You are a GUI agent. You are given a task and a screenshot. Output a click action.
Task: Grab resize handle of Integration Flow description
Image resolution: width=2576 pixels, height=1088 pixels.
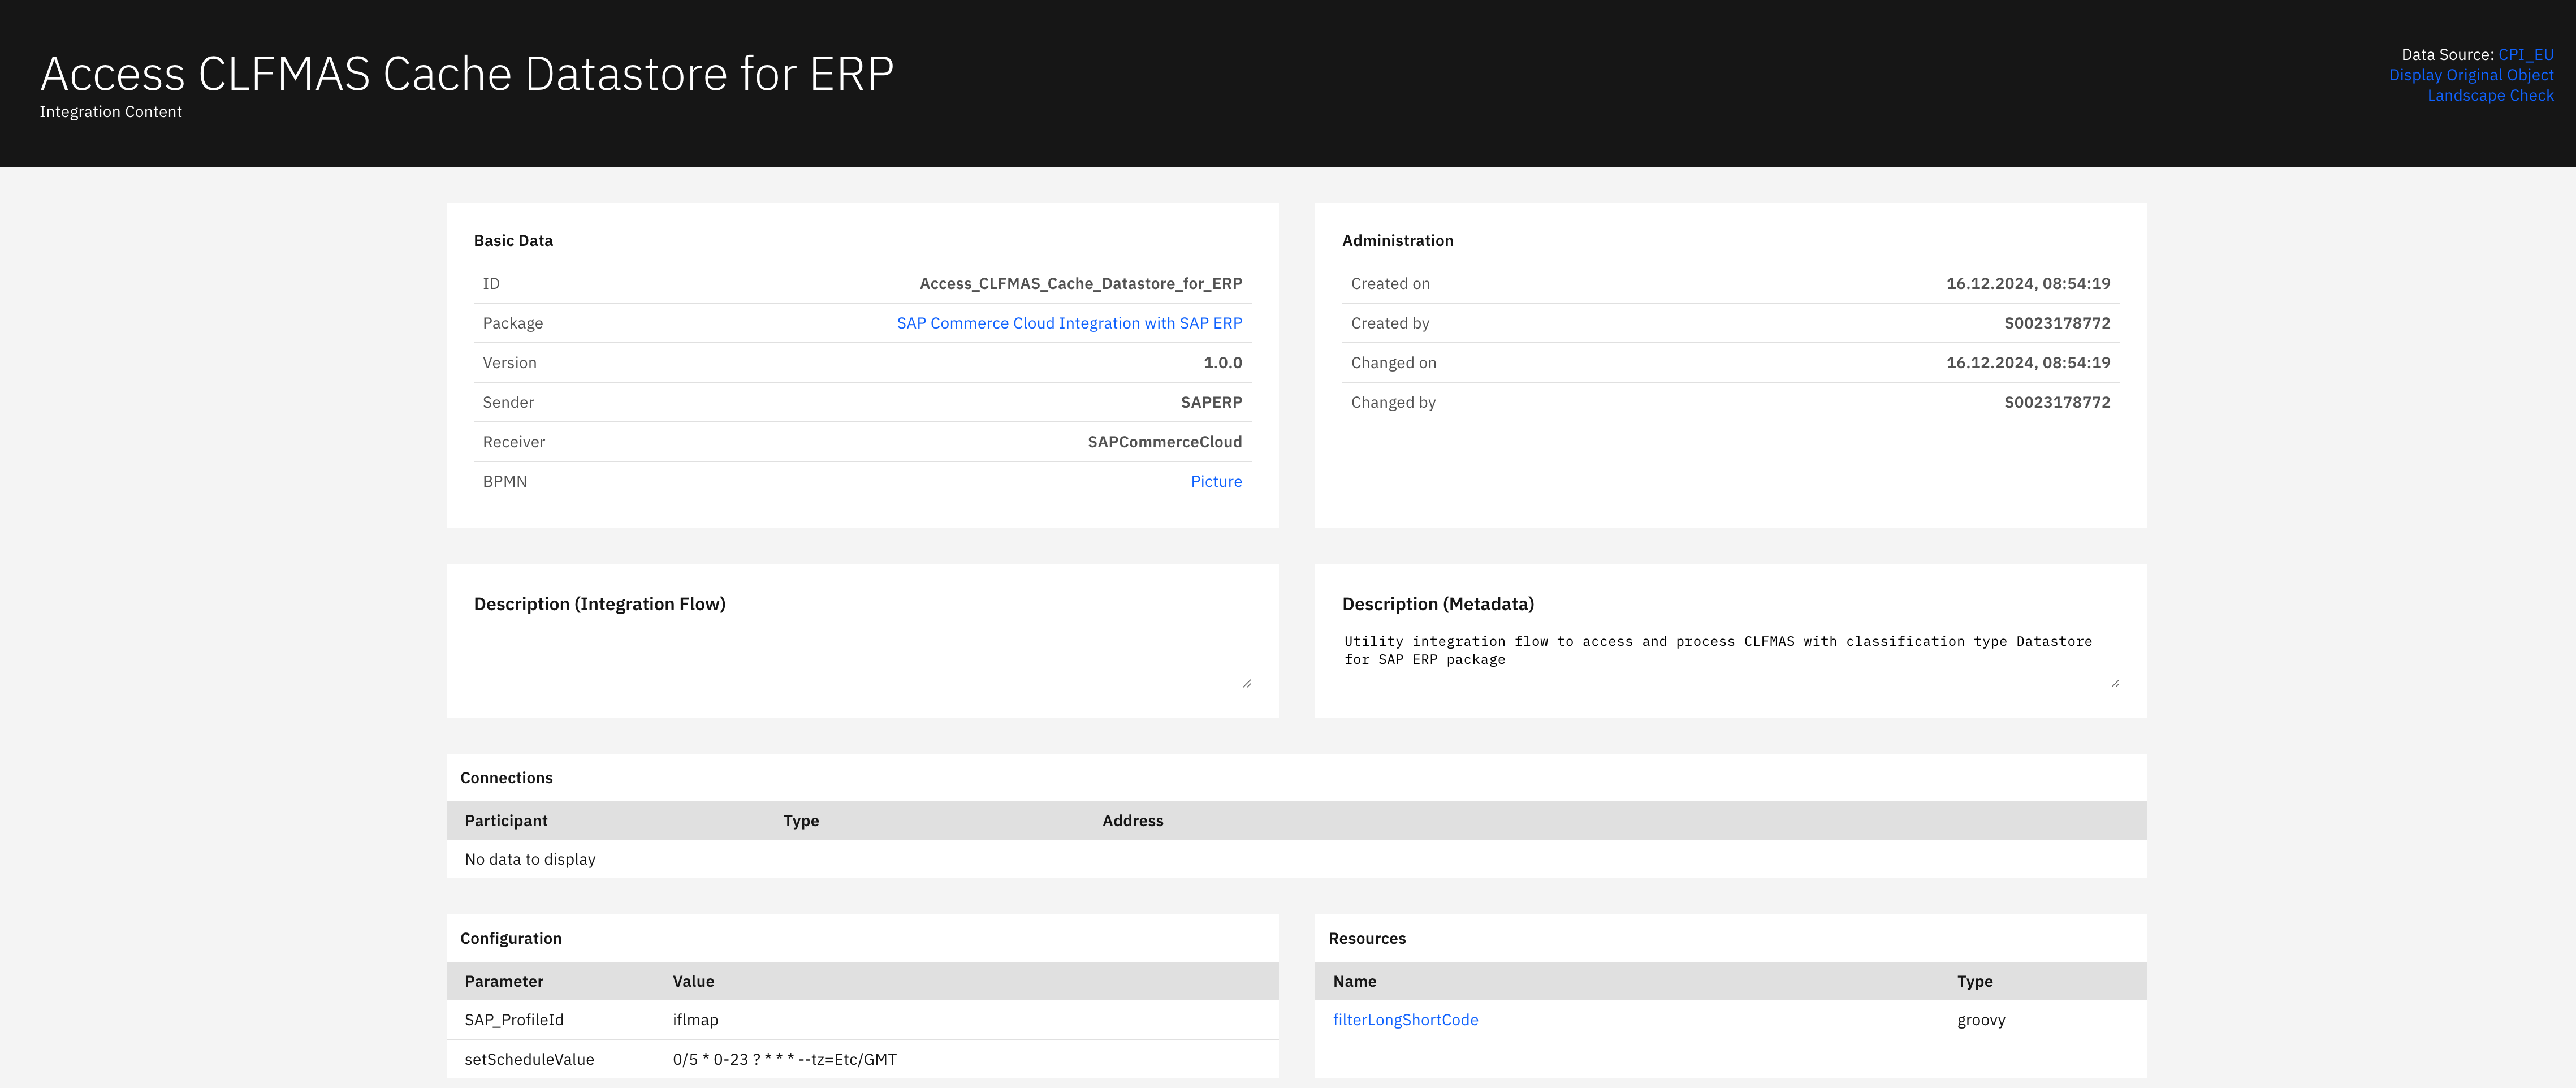click(1246, 683)
